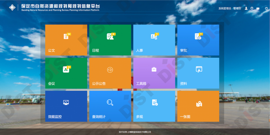Click the 系统管理员 label in the header
270x135 pixels.
coord(225,9)
